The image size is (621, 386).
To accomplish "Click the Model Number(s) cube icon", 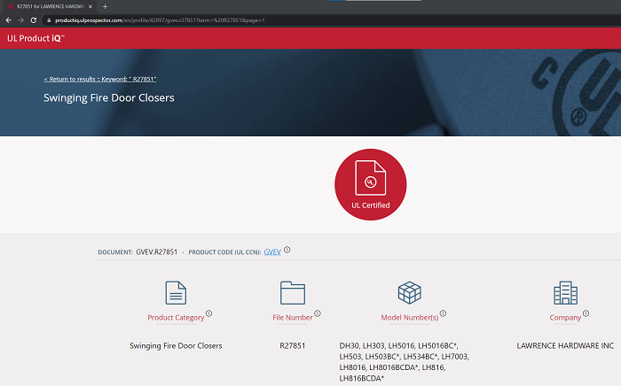I will coord(409,293).
